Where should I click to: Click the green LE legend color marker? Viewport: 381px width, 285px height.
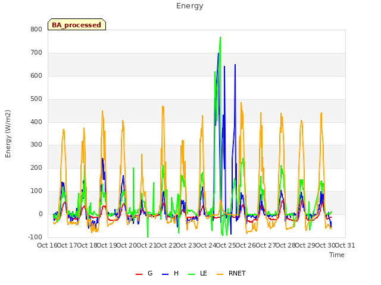(x=192, y=274)
